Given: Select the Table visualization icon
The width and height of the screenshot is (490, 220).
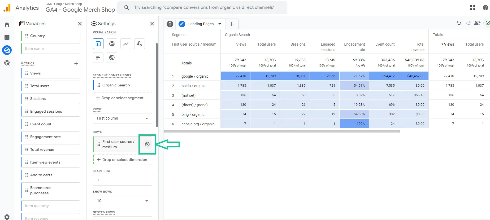Looking at the screenshot, I should [98, 44].
